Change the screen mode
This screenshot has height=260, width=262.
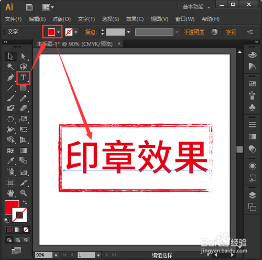coord(16,251)
